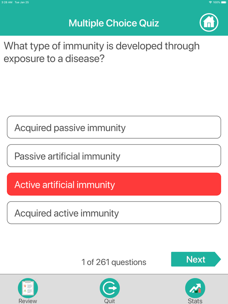Choose the Passive artificial immunity option
228x304 pixels.
click(114, 156)
